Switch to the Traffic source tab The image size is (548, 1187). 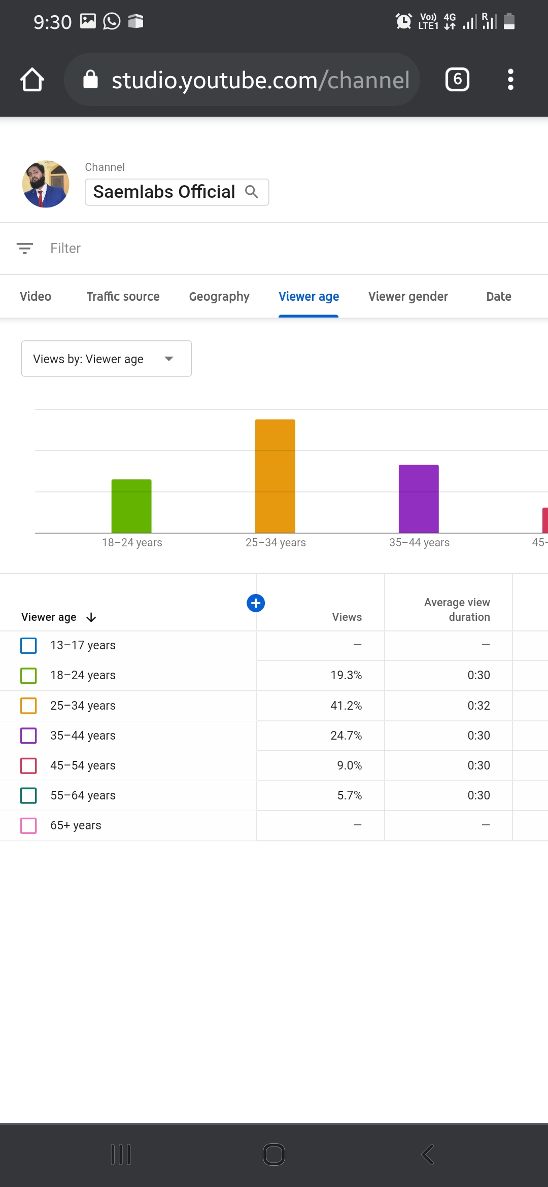[x=123, y=297]
